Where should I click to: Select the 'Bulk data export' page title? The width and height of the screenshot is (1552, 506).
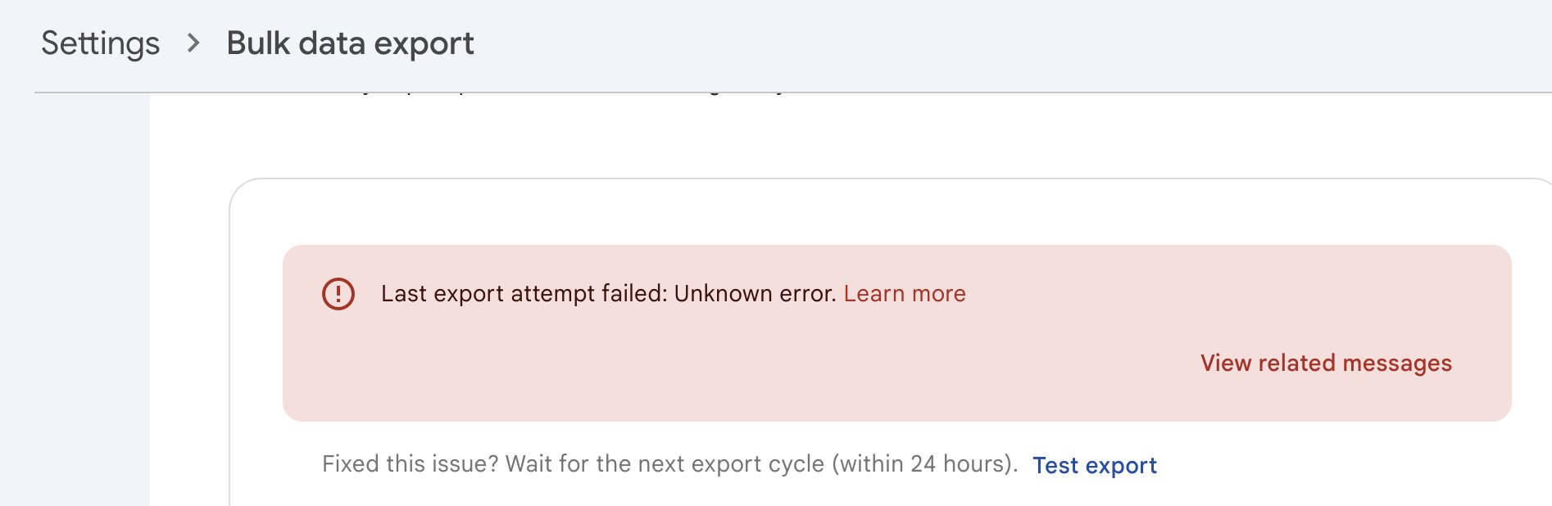tap(350, 43)
